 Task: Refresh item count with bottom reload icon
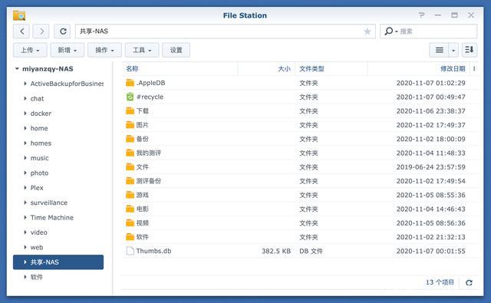(469, 282)
